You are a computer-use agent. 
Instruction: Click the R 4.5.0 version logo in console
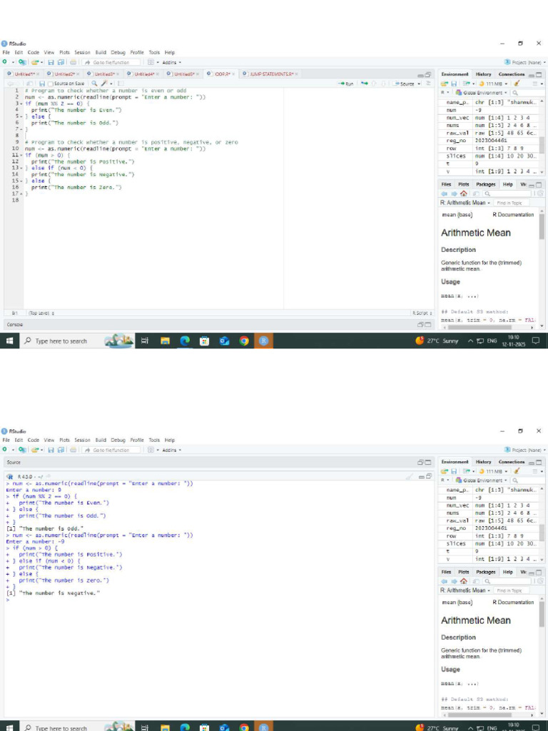click(10, 476)
